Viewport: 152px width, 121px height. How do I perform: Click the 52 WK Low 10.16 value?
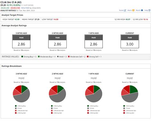pos(146,20)
